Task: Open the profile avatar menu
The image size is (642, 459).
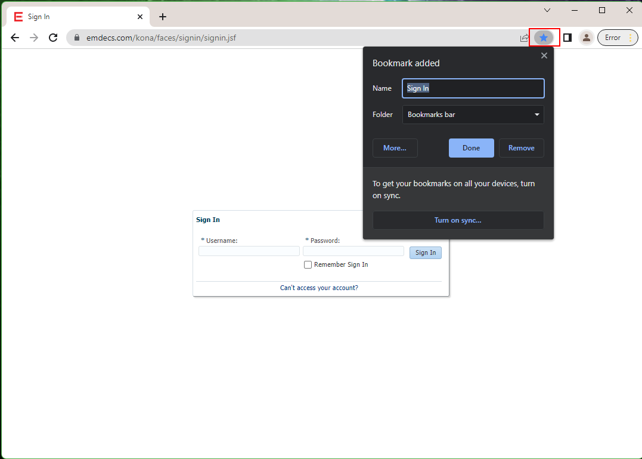Action: (x=587, y=38)
